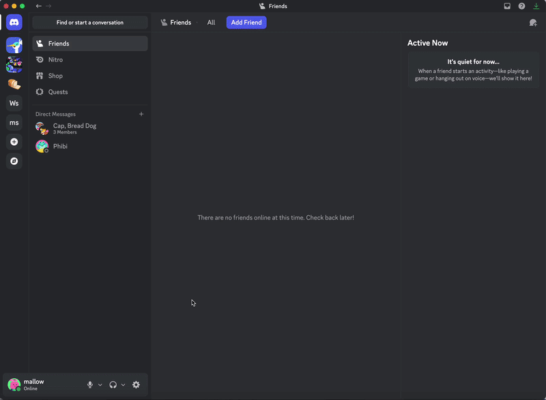Viewport: 546px width, 400px height.
Task: Expand microphone input options chevron
Action: click(x=100, y=385)
